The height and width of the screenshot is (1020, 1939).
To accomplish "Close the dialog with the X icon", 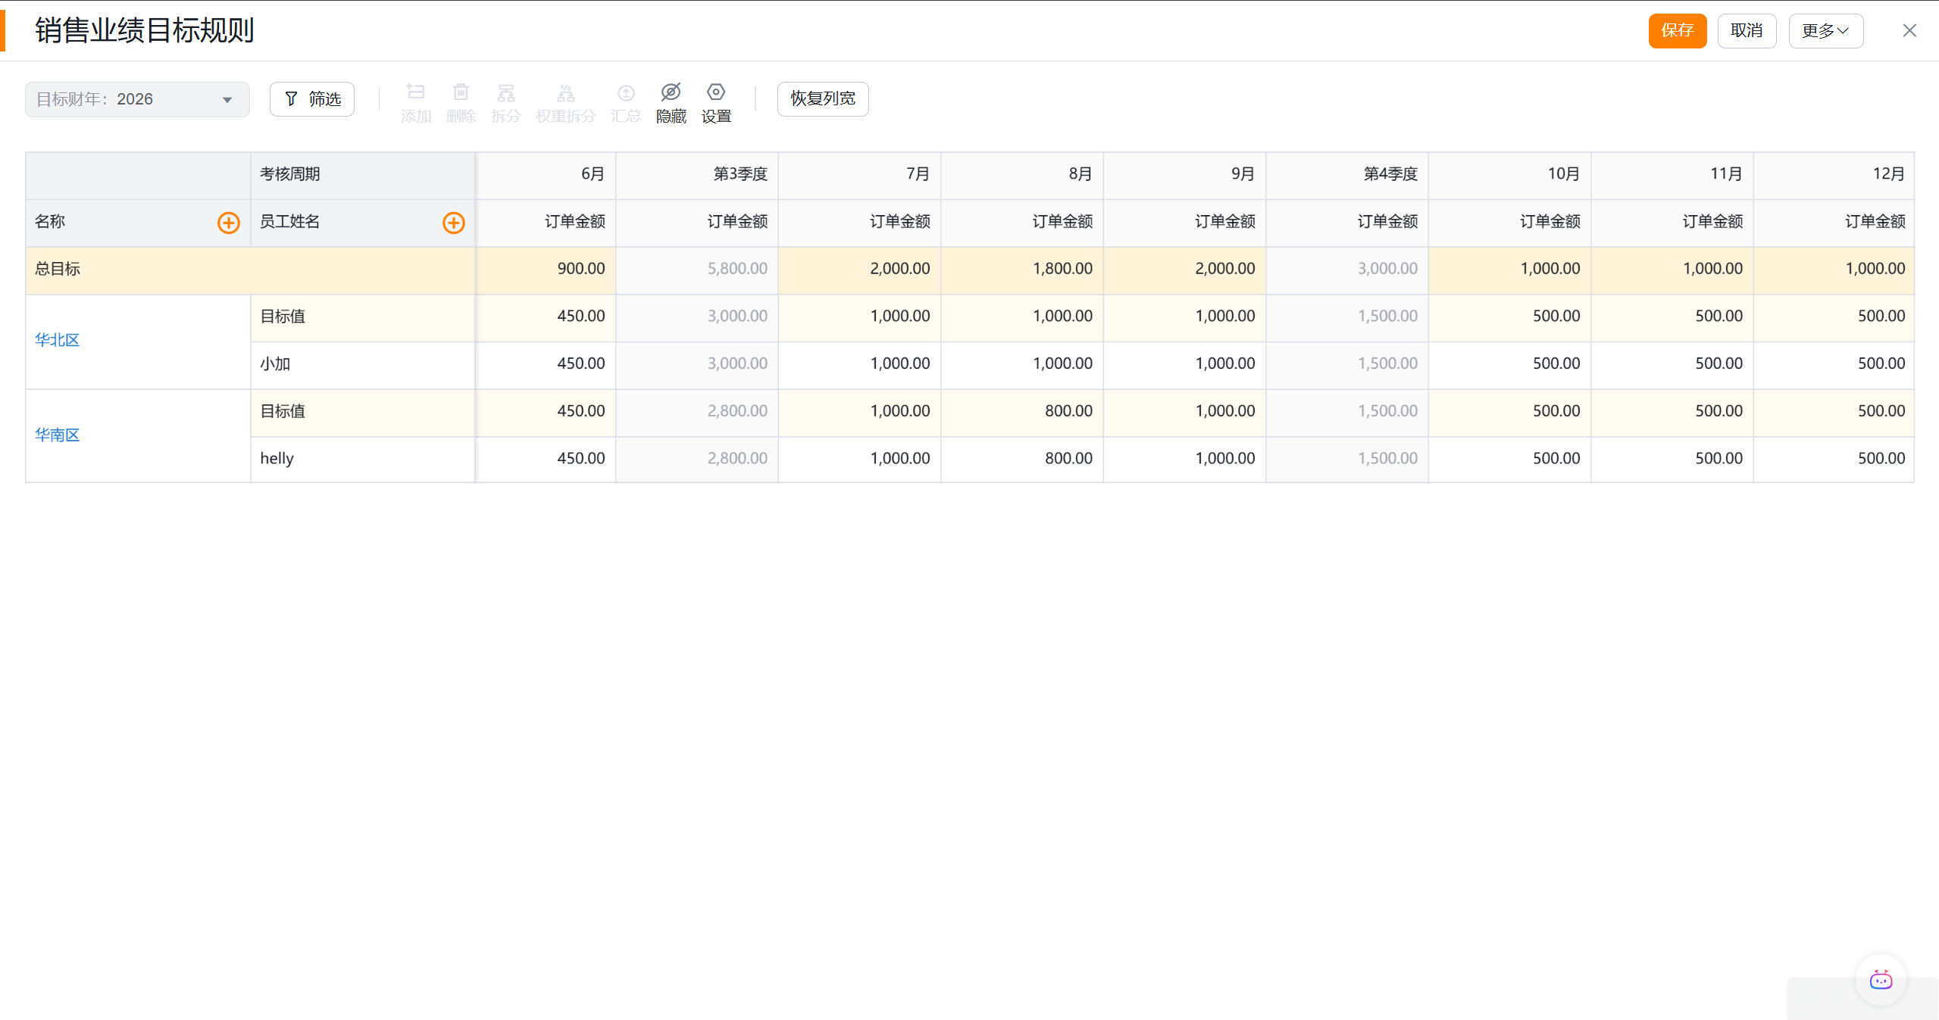I will click(1909, 31).
